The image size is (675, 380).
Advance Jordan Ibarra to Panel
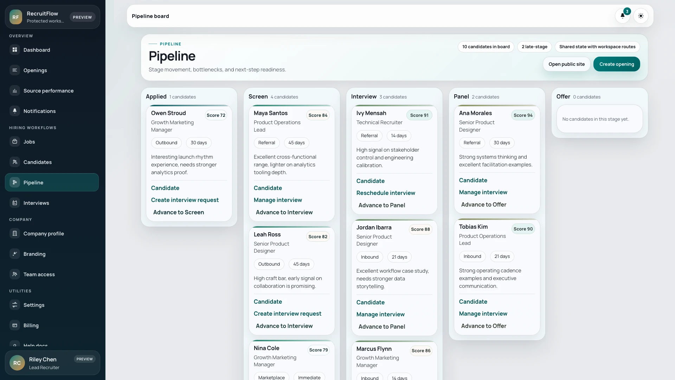tap(382, 327)
